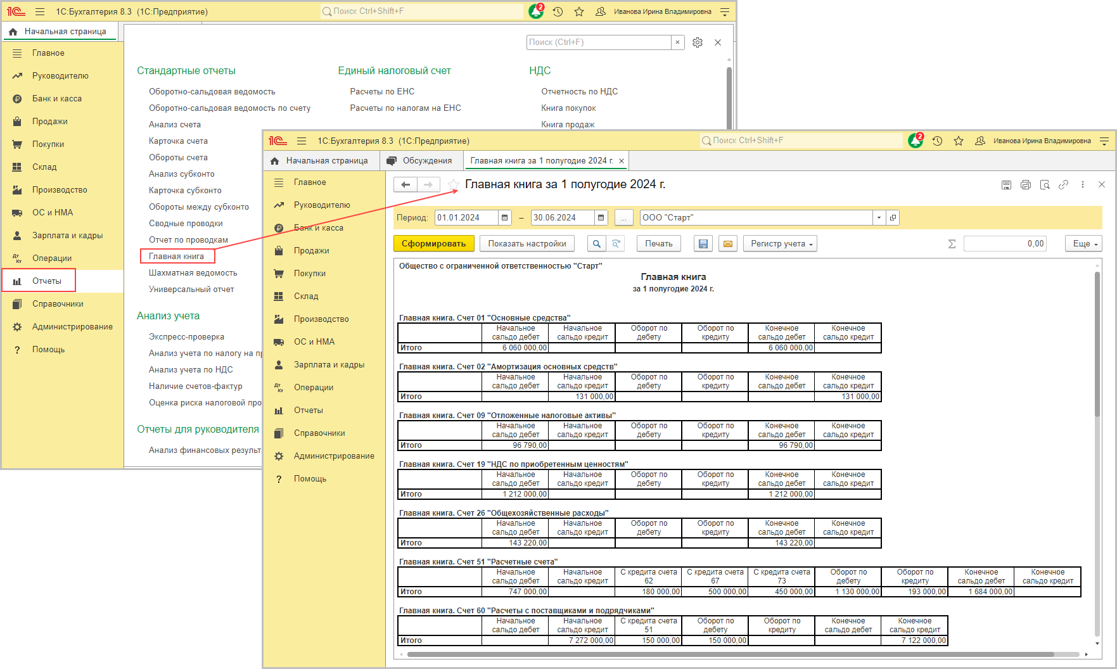Open favorites star in the front window title bar

pyautogui.click(x=959, y=141)
